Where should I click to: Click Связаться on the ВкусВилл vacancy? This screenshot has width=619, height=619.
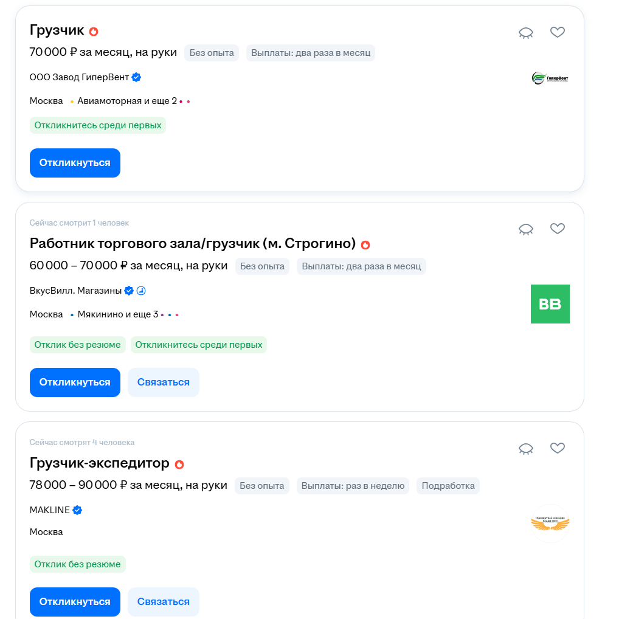[x=164, y=382]
